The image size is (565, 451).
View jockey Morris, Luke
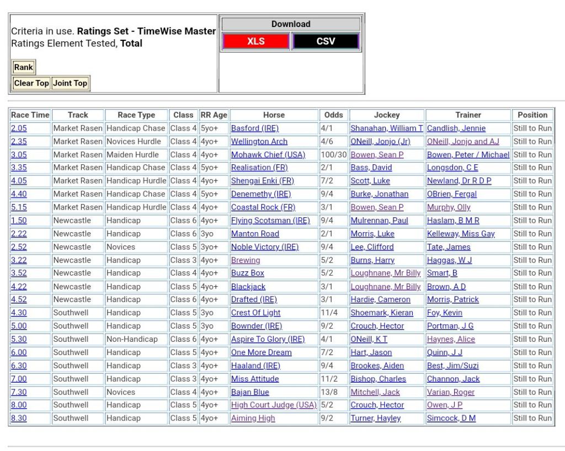click(x=372, y=234)
